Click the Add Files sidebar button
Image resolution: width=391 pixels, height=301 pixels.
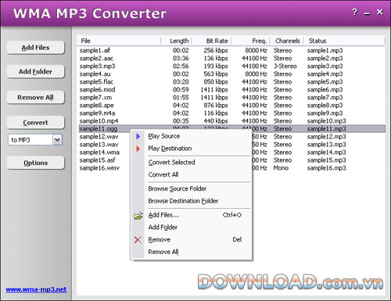(x=35, y=48)
